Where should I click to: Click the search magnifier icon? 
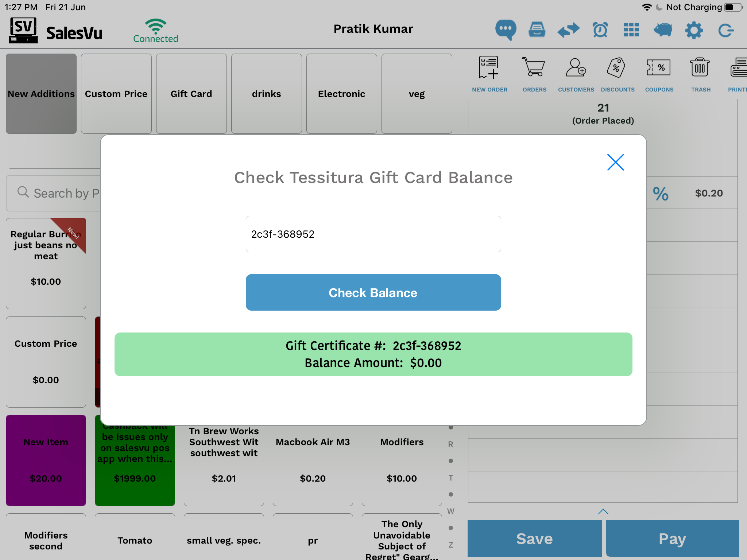pyautogui.click(x=23, y=192)
